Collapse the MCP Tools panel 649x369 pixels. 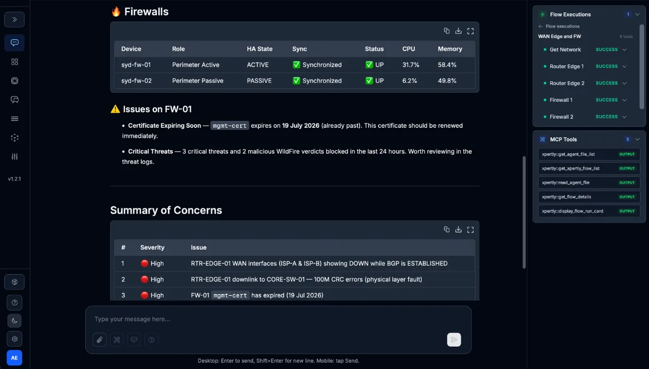tap(637, 139)
